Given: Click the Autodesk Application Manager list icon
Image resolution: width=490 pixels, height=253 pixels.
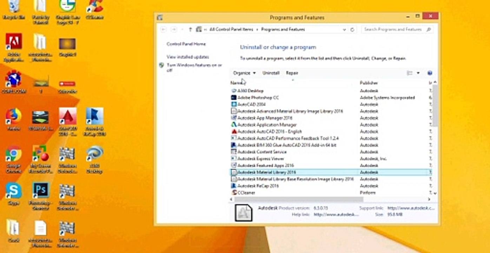Looking at the screenshot, I should pos(234,125).
